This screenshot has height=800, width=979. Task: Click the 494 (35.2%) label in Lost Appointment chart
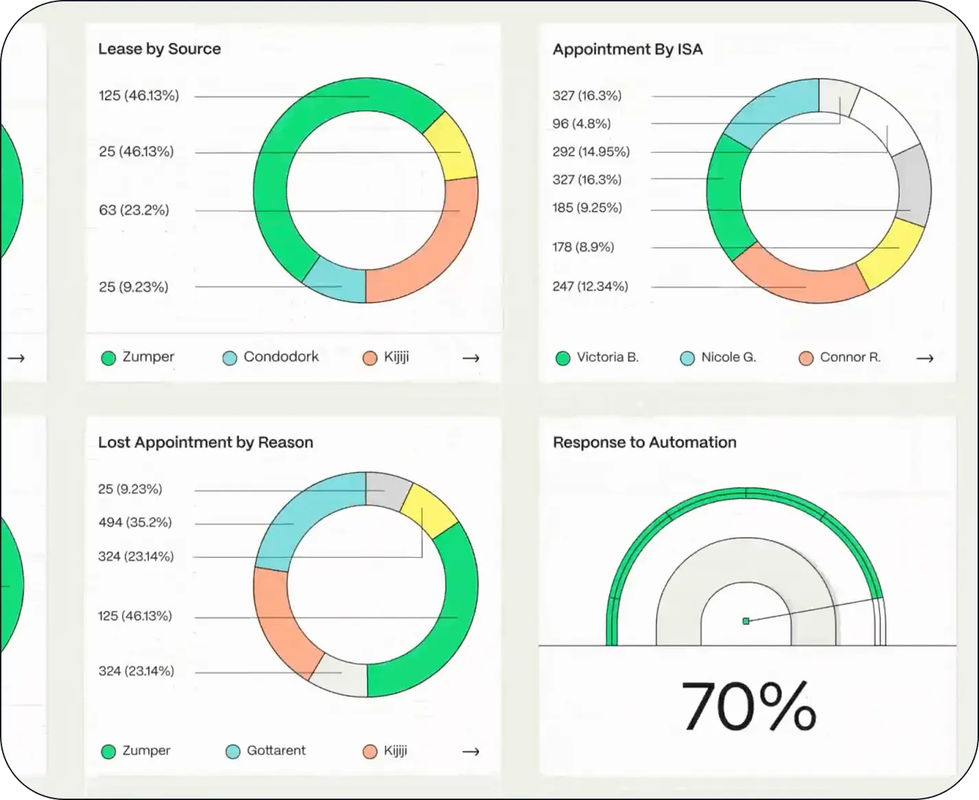pyautogui.click(x=135, y=523)
